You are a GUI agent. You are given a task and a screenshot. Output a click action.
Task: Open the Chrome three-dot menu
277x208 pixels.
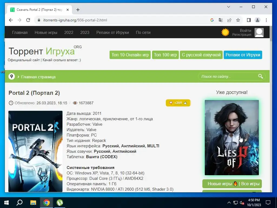[266, 20]
